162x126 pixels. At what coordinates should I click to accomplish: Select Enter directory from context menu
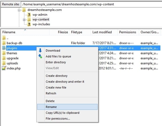pos(67,62)
